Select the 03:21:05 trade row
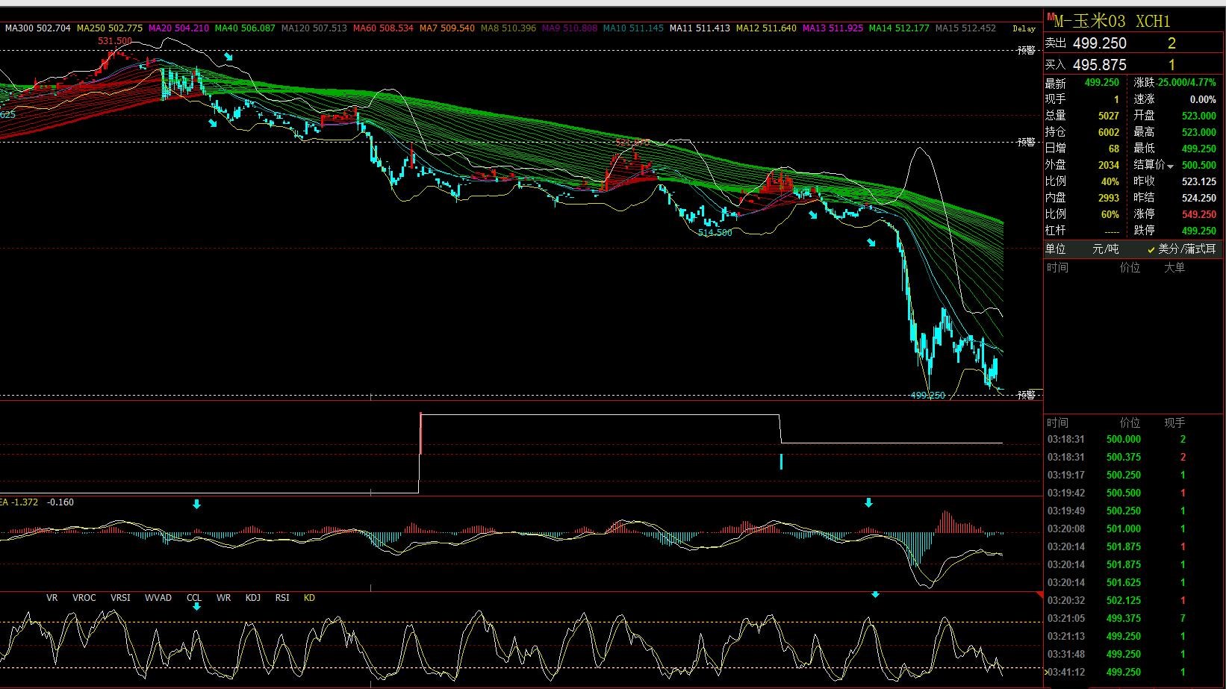1226x689 pixels. pos(1133,618)
